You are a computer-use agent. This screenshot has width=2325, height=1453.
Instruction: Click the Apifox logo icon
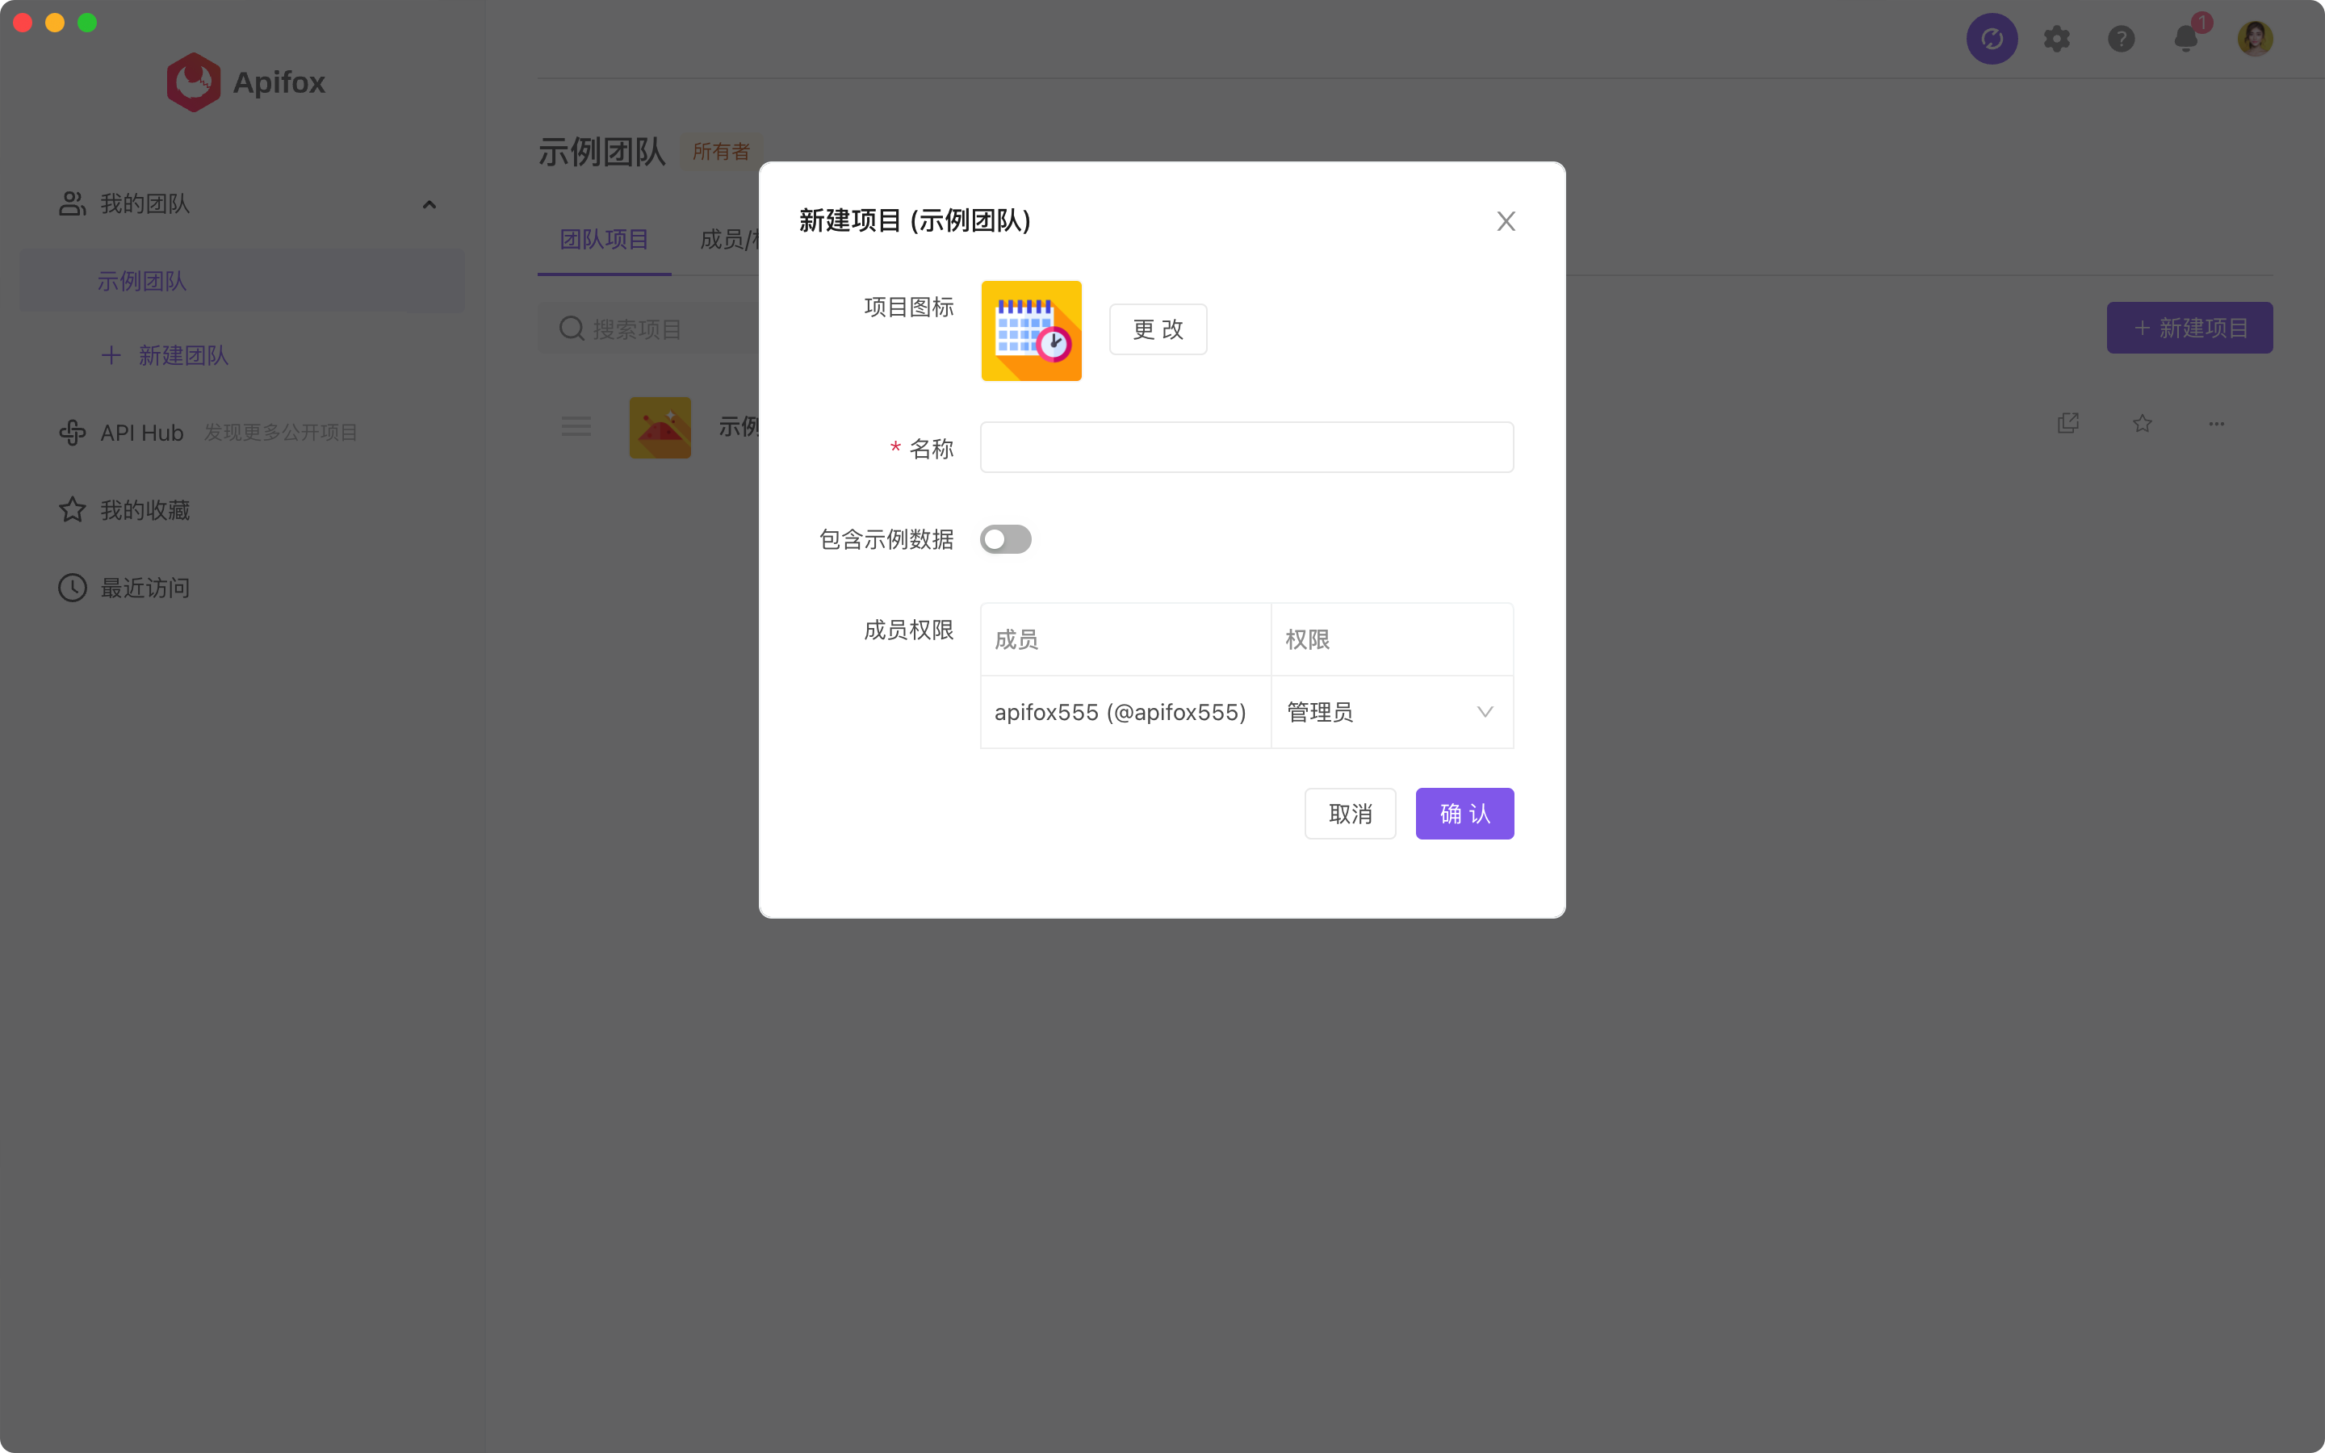pyautogui.click(x=193, y=82)
